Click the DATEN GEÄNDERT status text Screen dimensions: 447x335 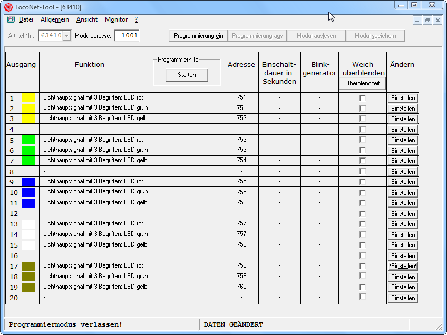click(x=234, y=325)
